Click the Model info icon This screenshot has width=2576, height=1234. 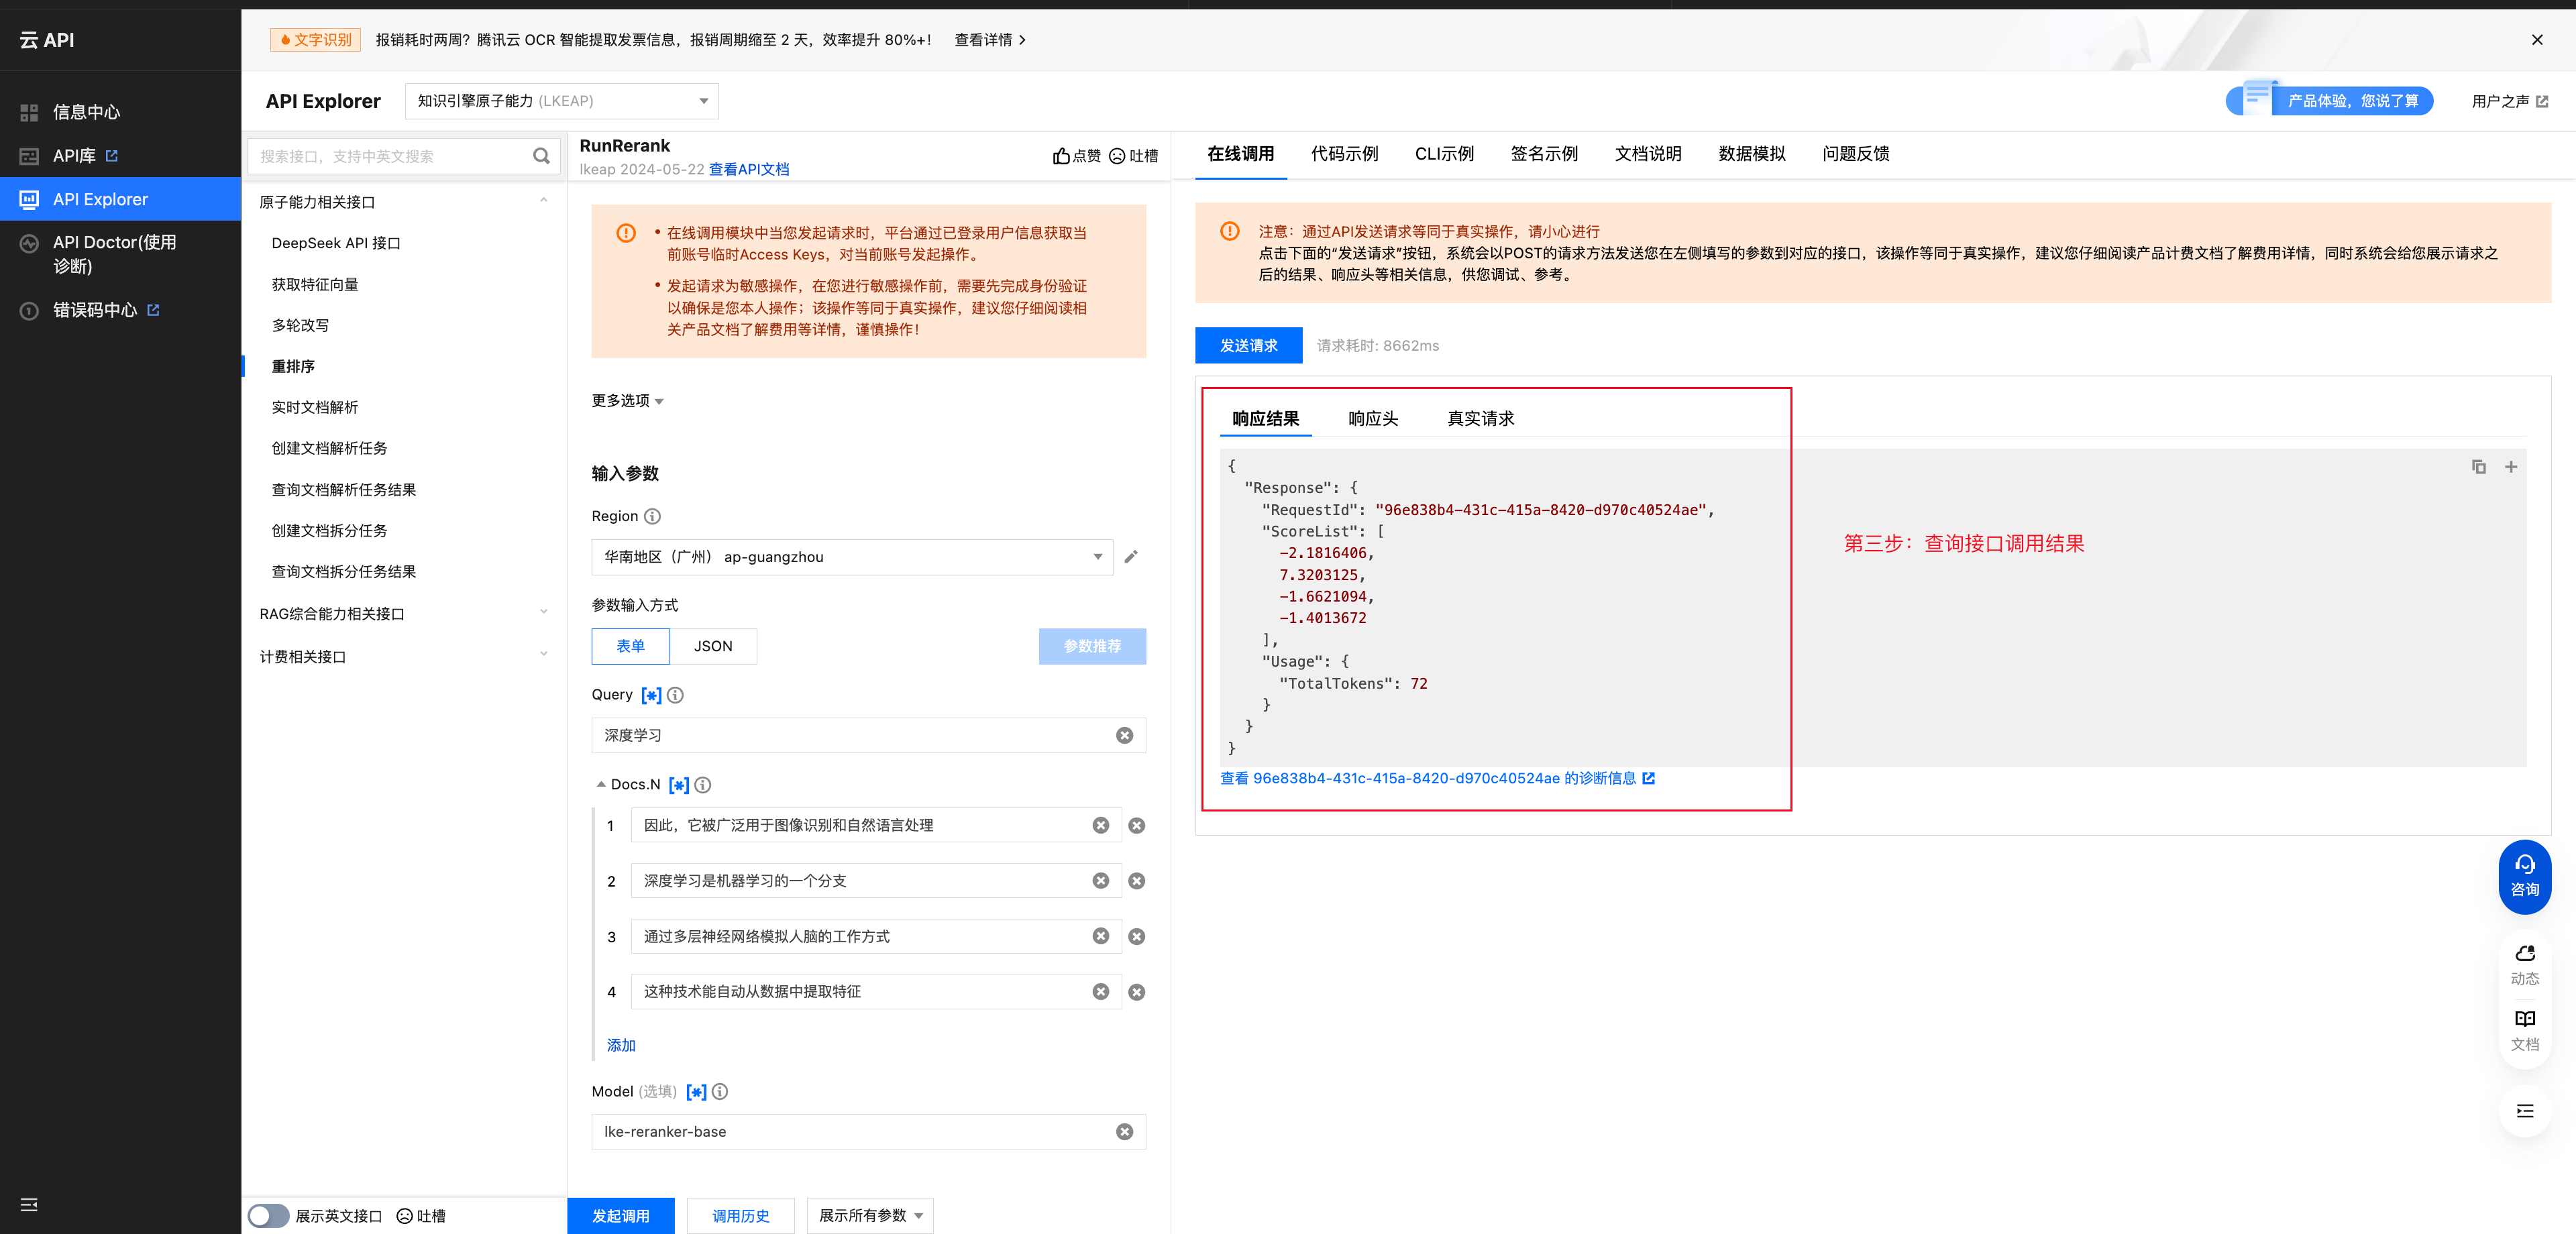pos(720,1092)
